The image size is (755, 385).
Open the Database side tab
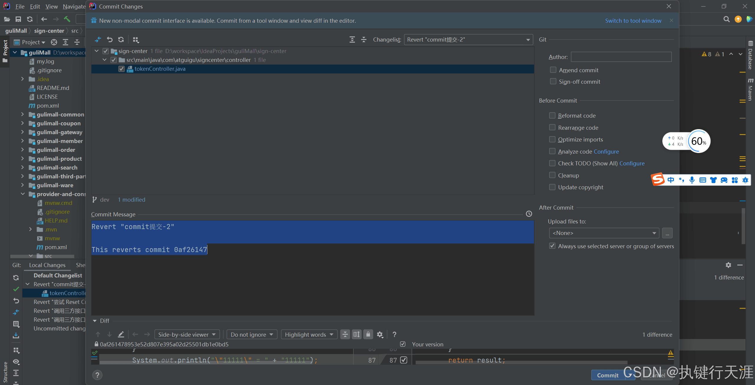pyautogui.click(x=751, y=55)
